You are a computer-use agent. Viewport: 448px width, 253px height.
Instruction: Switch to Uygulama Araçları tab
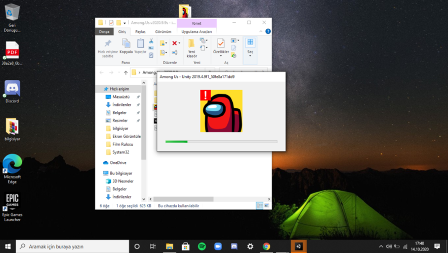click(x=196, y=32)
